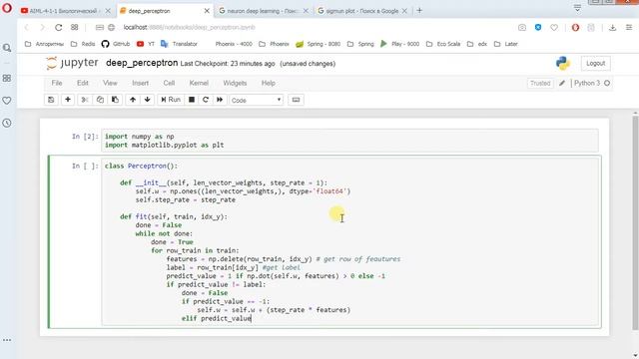This screenshot has height=359, width=639.
Task: Copy selected cells icon in Jupyter toolbar
Action: coord(100,100)
